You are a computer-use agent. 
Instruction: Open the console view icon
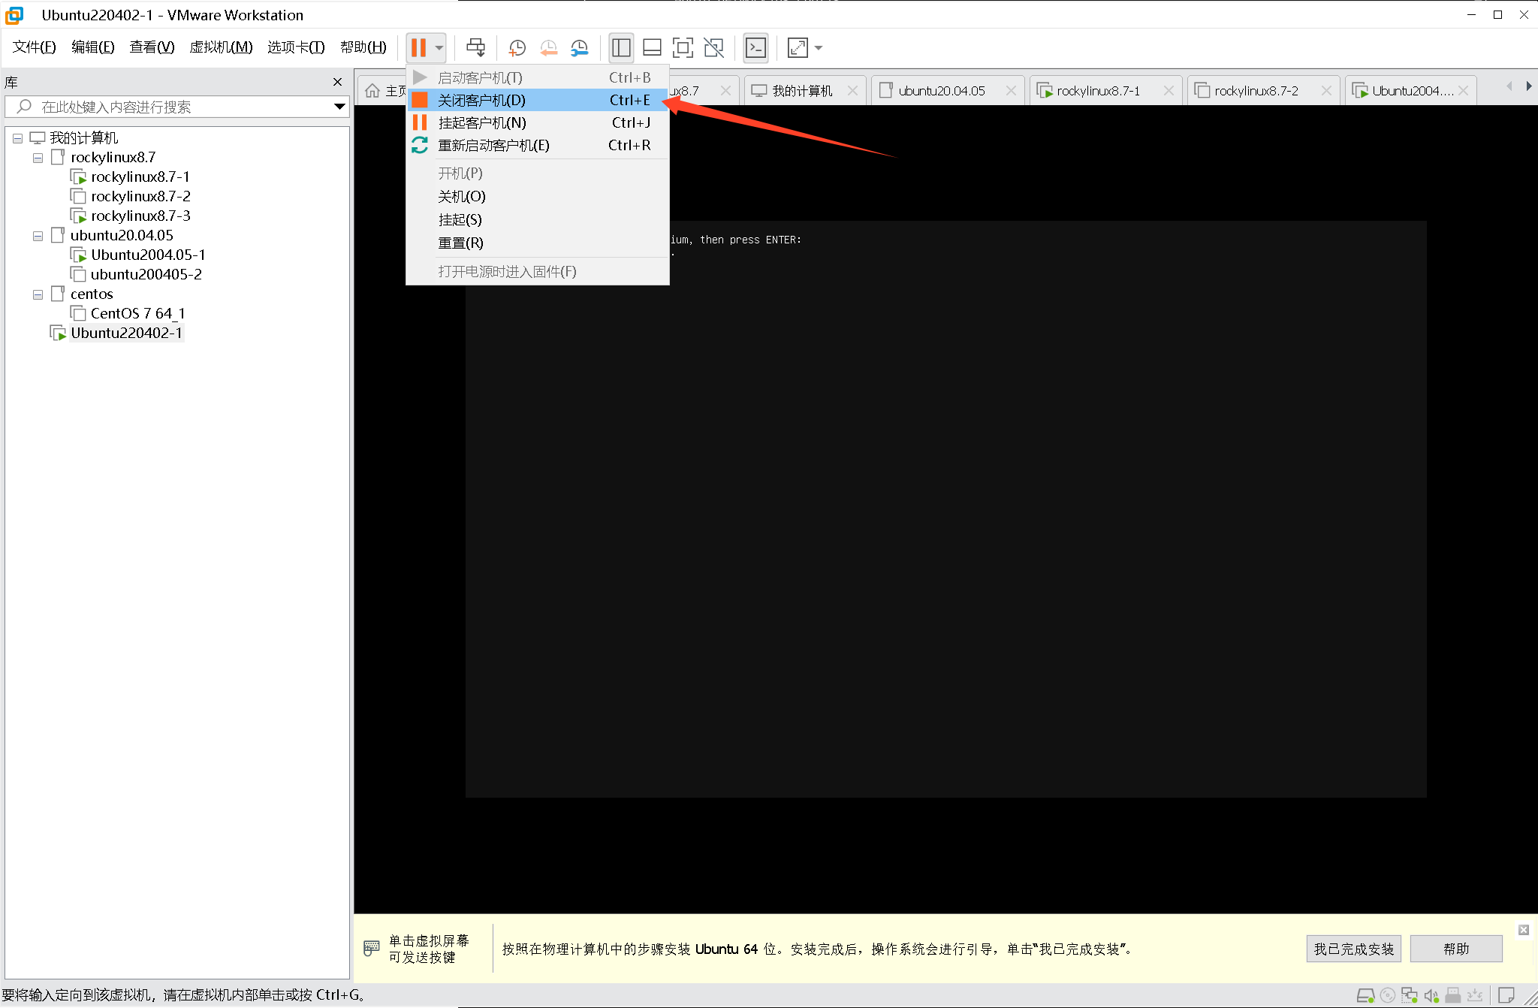[755, 48]
